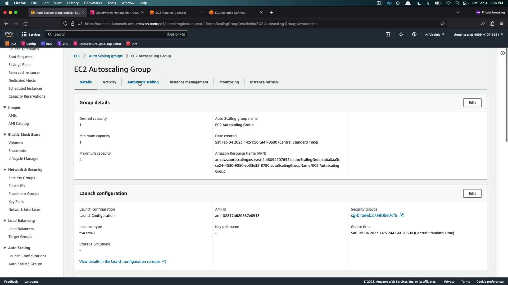508x285 pixels.
Task: Open the cloud_user account dropdown
Action: [x=478, y=35]
